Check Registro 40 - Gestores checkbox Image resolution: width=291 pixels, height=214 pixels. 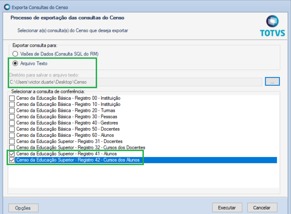click(12, 123)
